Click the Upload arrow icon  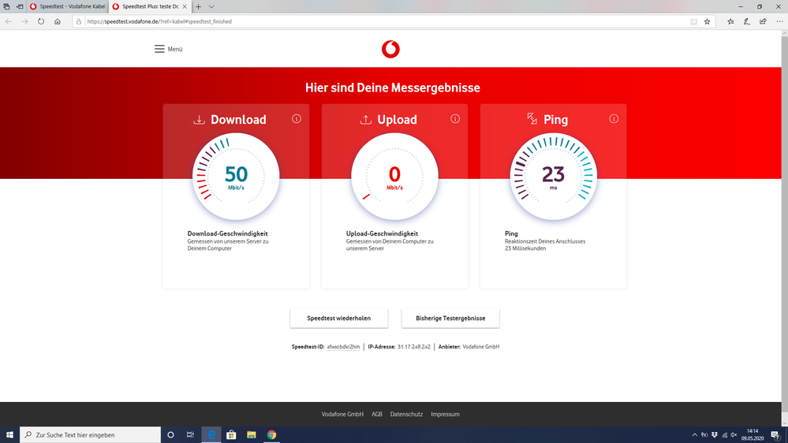click(x=366, y=120)
